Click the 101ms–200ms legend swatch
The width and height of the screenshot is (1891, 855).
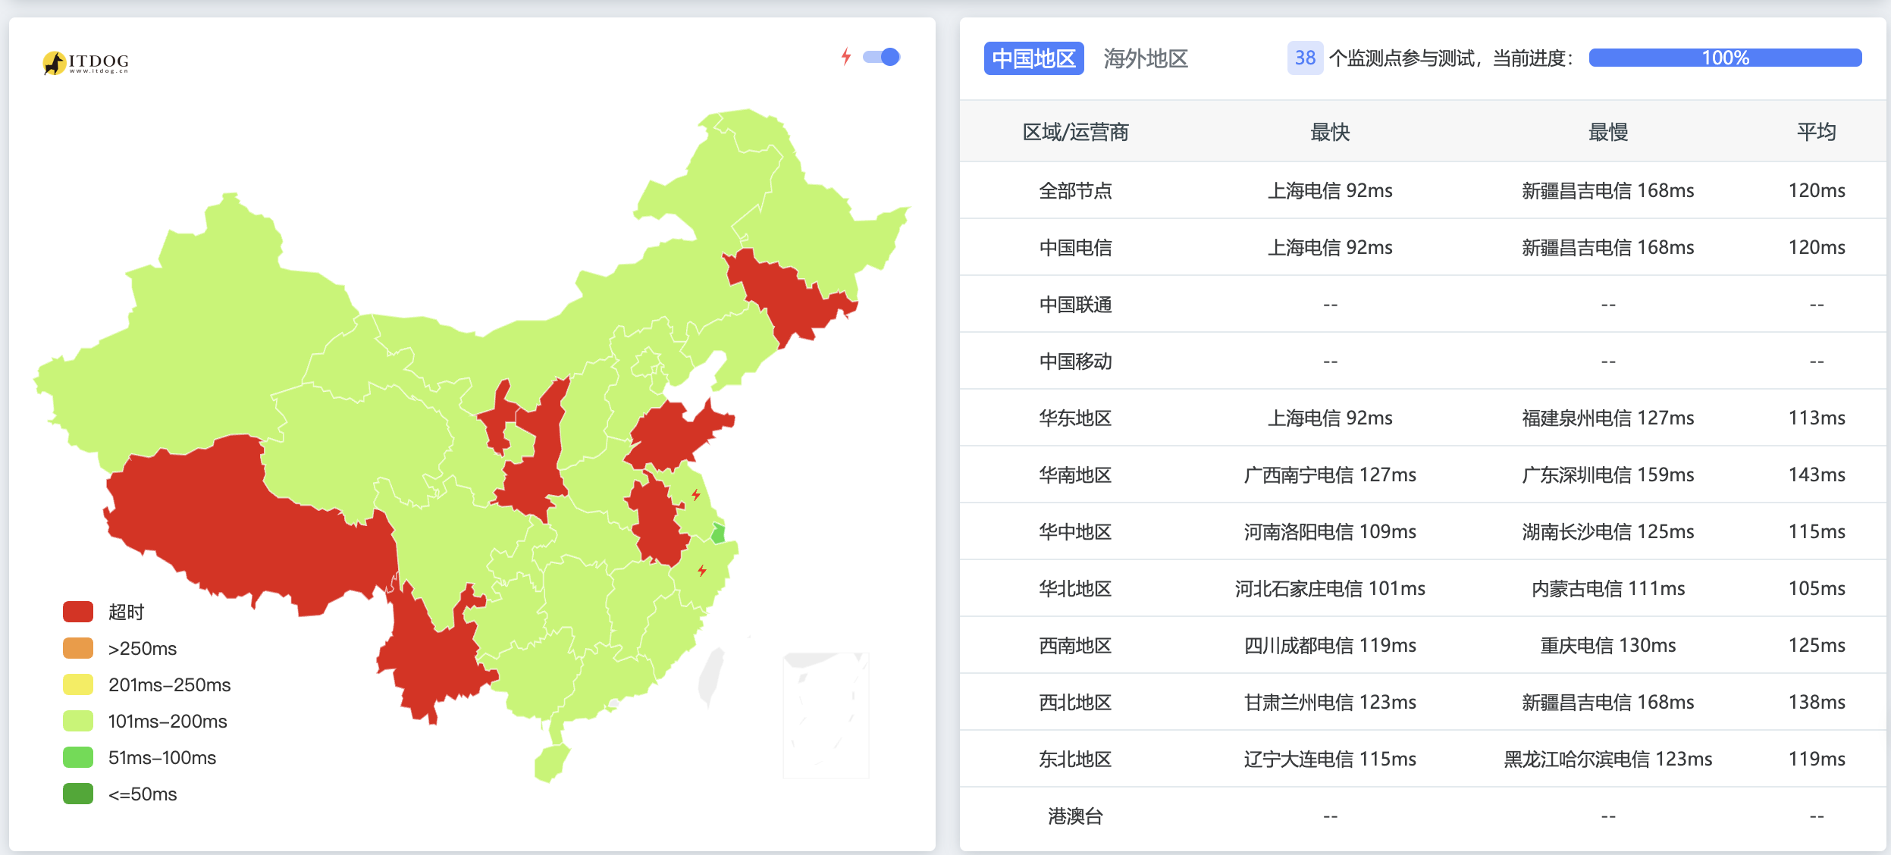(x=78, y=721)
